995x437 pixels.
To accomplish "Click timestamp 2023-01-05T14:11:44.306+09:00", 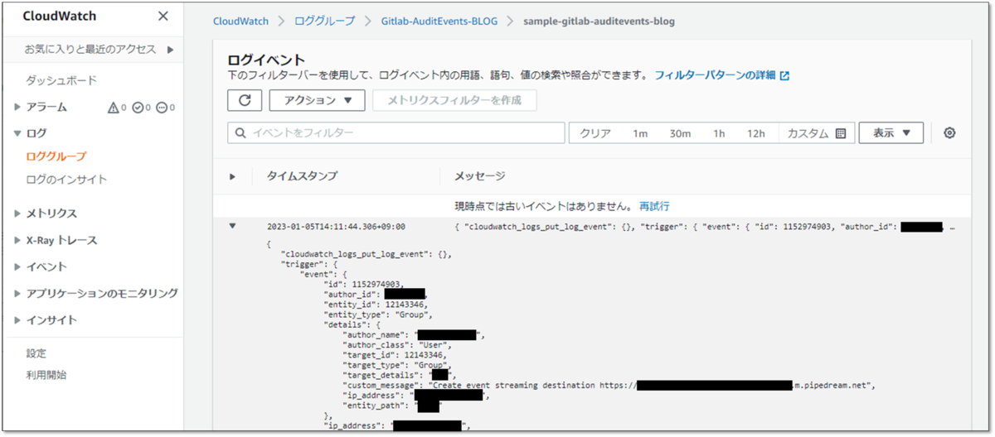I will [x=336, y=226].
